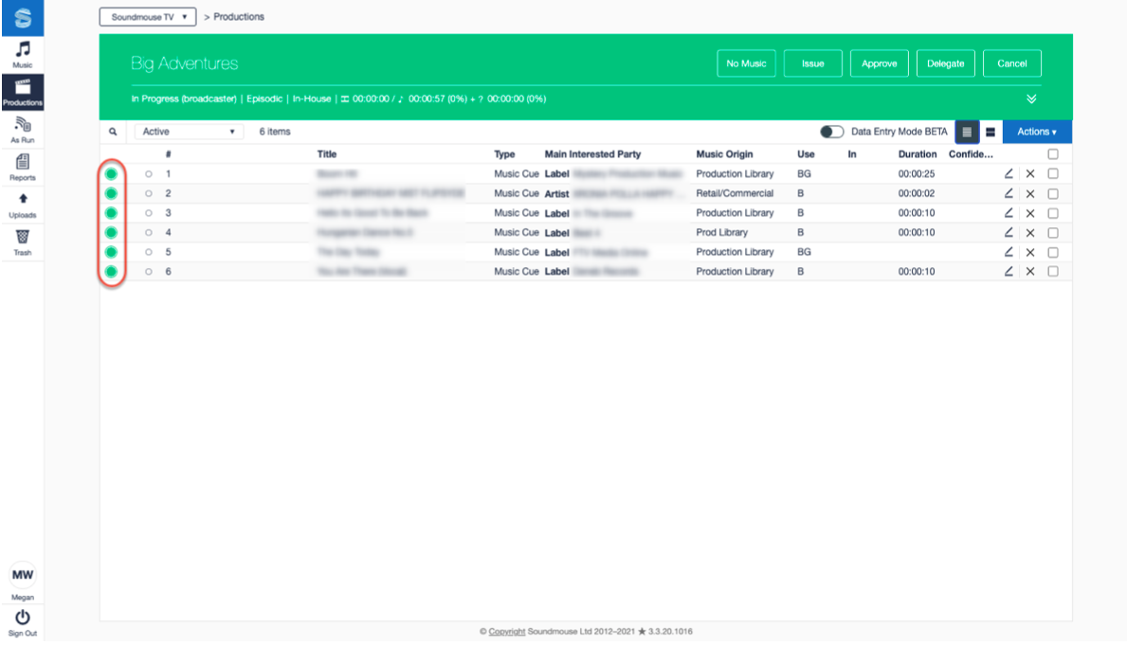Screen dimensions: 1127x645
Task: Delete cue row 5 with X icon
Action: click(1030, 252)
